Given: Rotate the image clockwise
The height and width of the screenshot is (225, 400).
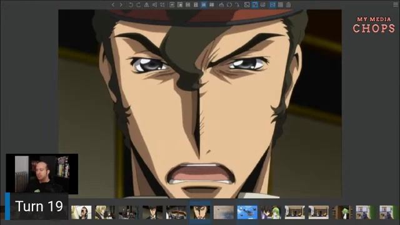Looking at the screenshot, I should pos(138,5).
